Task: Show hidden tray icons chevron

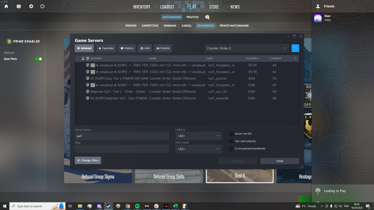Action: tap(322, 206)
